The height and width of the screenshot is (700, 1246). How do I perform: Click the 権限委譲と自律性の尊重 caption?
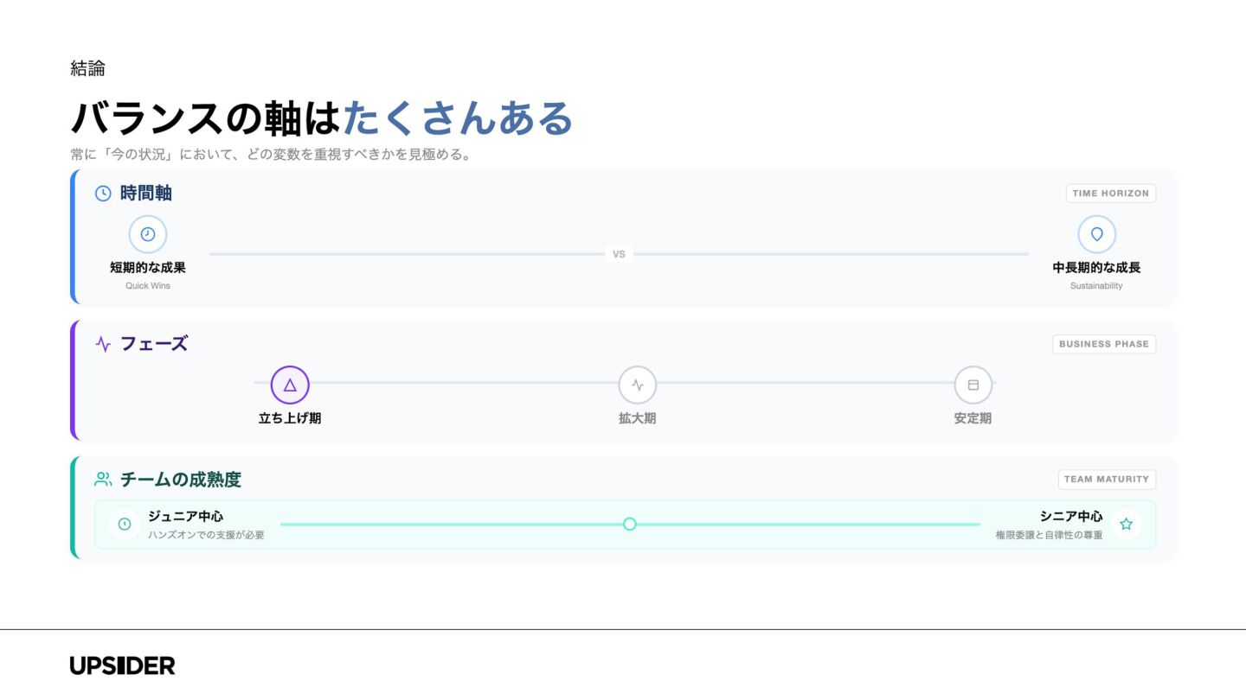click(1049, 535)
